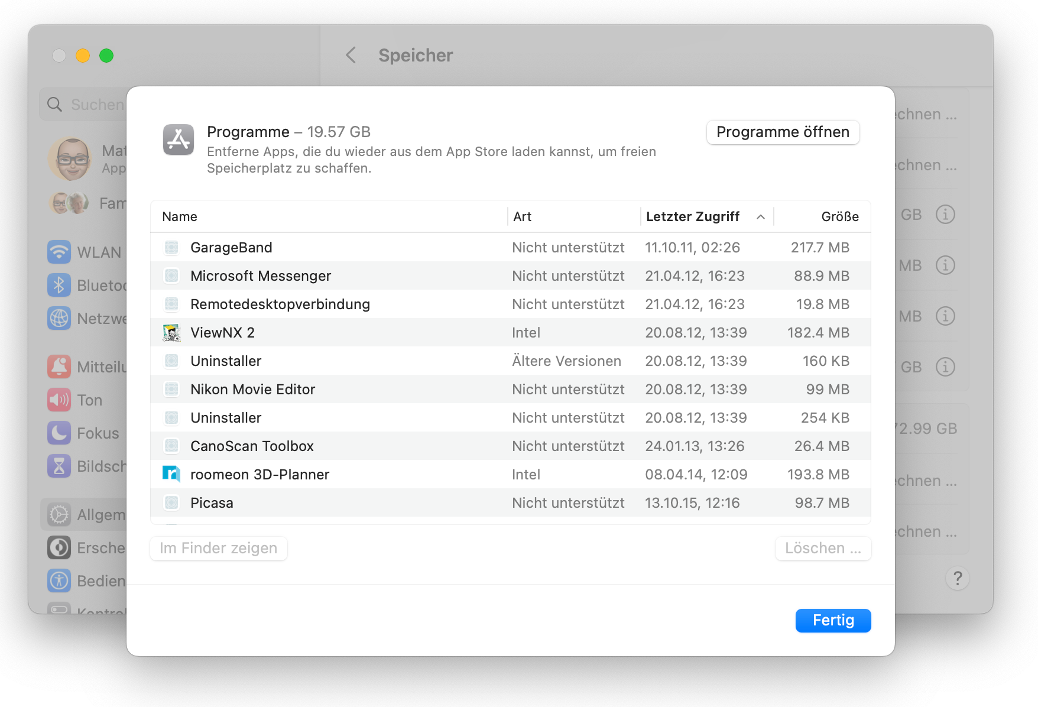
Task: Select the Remotedesktopverbindung row name
Action: pyautogui.click(x=280, y=304)
